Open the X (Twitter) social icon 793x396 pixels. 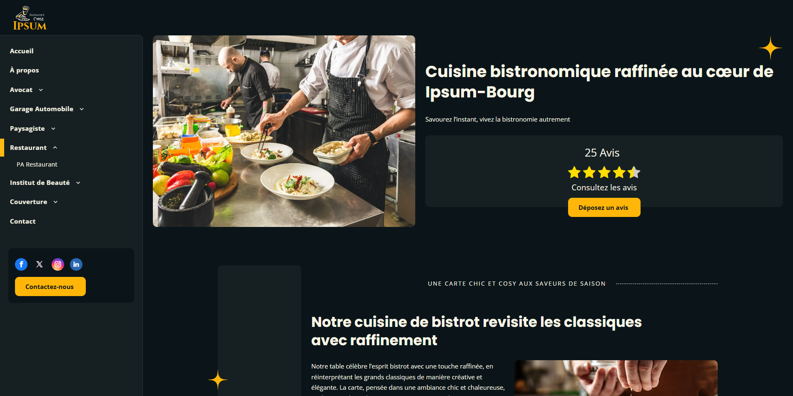[x=40, y=264]
